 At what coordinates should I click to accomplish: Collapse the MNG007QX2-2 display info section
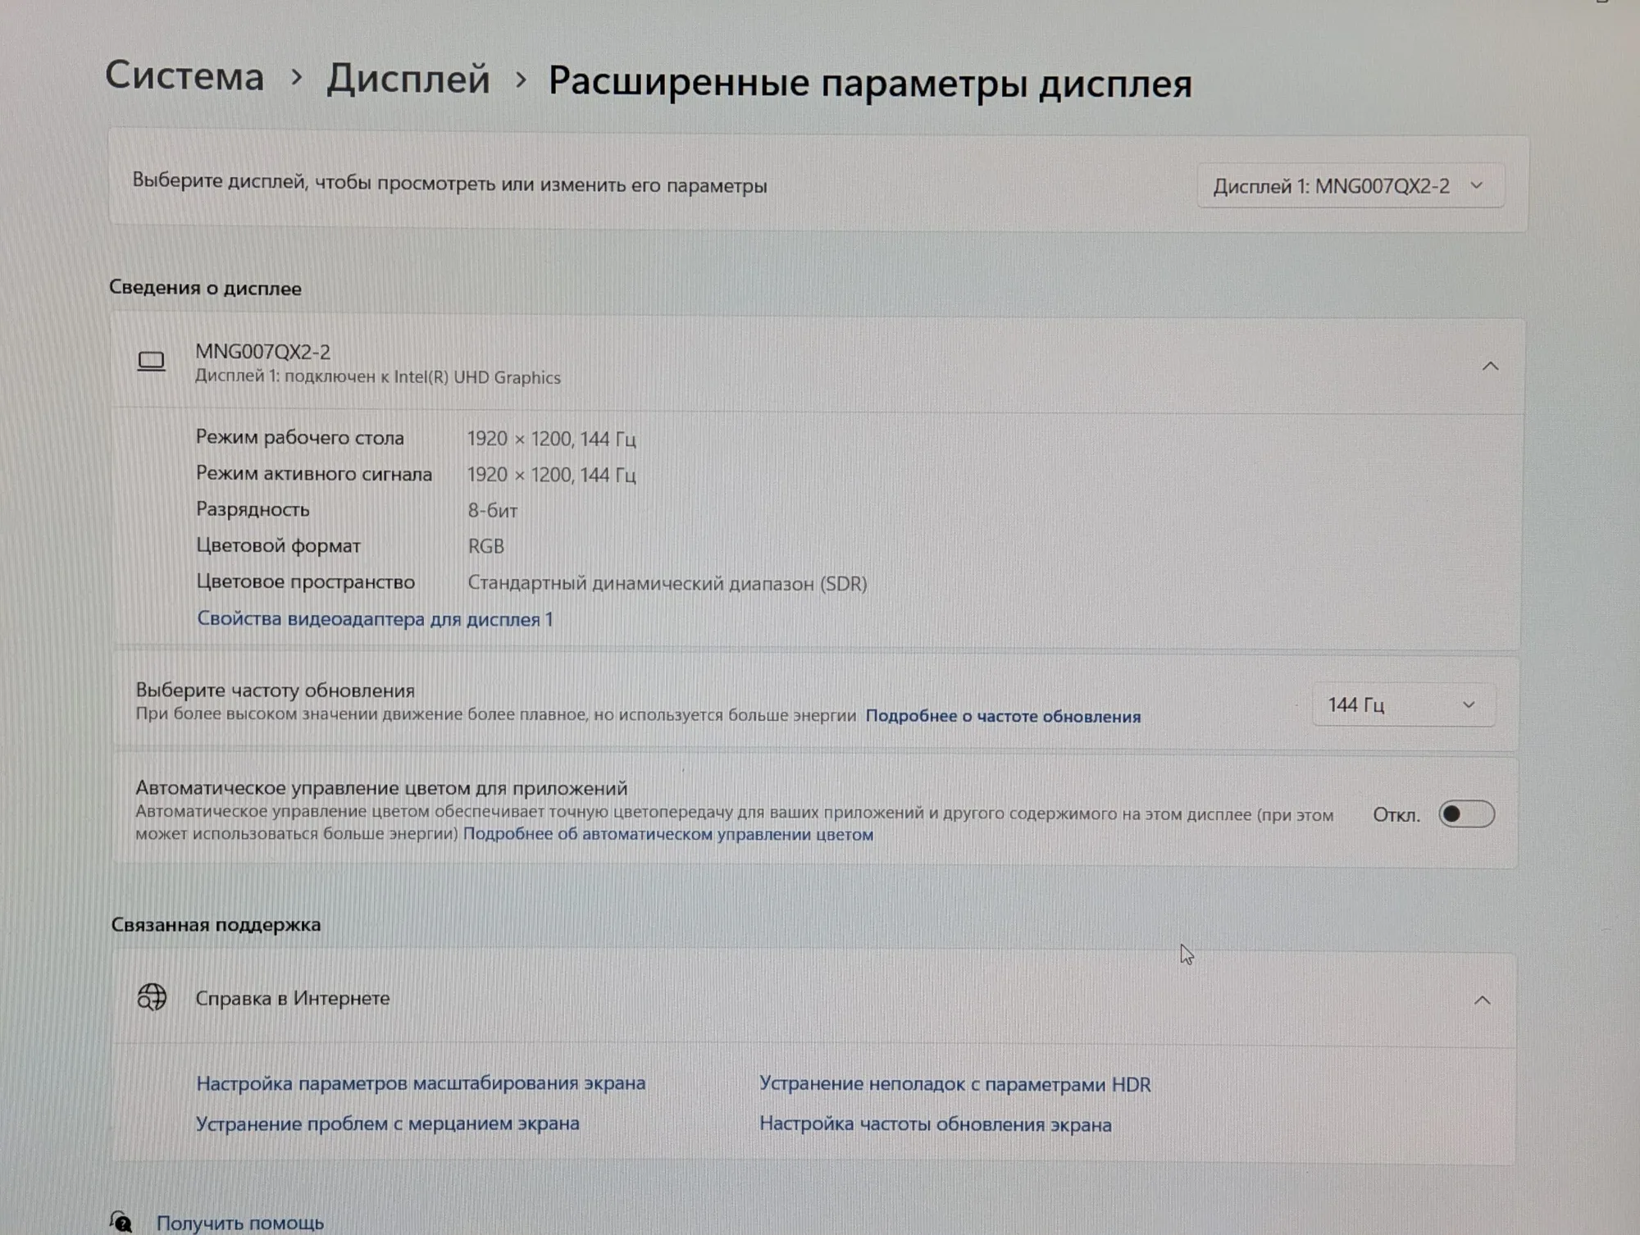(x=1490, y=366)
